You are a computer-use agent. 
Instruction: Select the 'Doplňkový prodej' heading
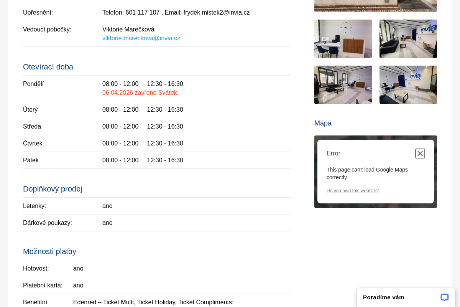pos(53,189)
